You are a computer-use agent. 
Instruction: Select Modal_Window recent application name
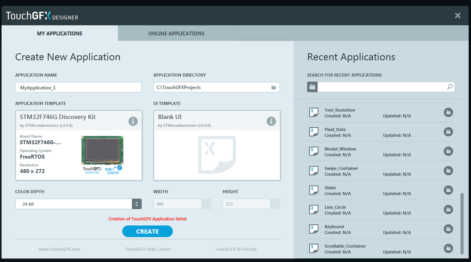coord(340,149)
